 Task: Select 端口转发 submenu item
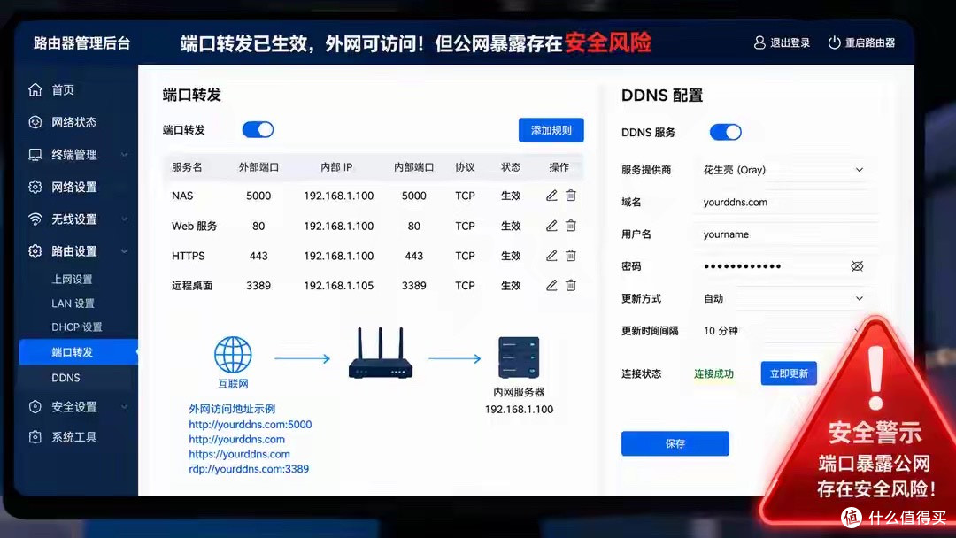[x=79, y=352]
